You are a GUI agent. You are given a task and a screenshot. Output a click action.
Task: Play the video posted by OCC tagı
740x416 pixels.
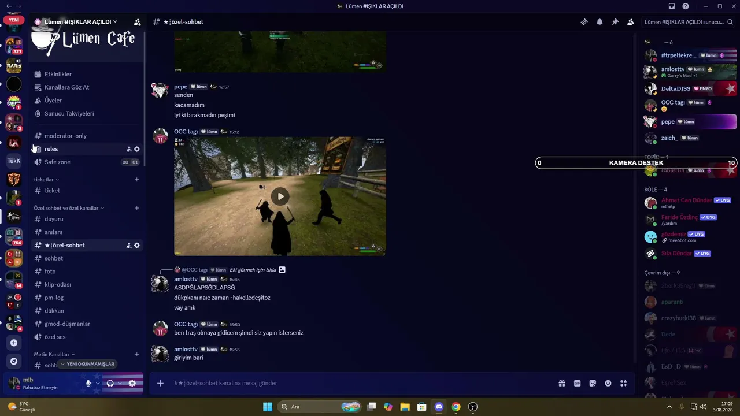click(280, 196)
